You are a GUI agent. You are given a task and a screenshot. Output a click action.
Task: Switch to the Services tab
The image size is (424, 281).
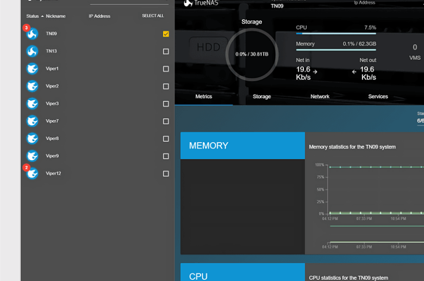click(378, 96)
